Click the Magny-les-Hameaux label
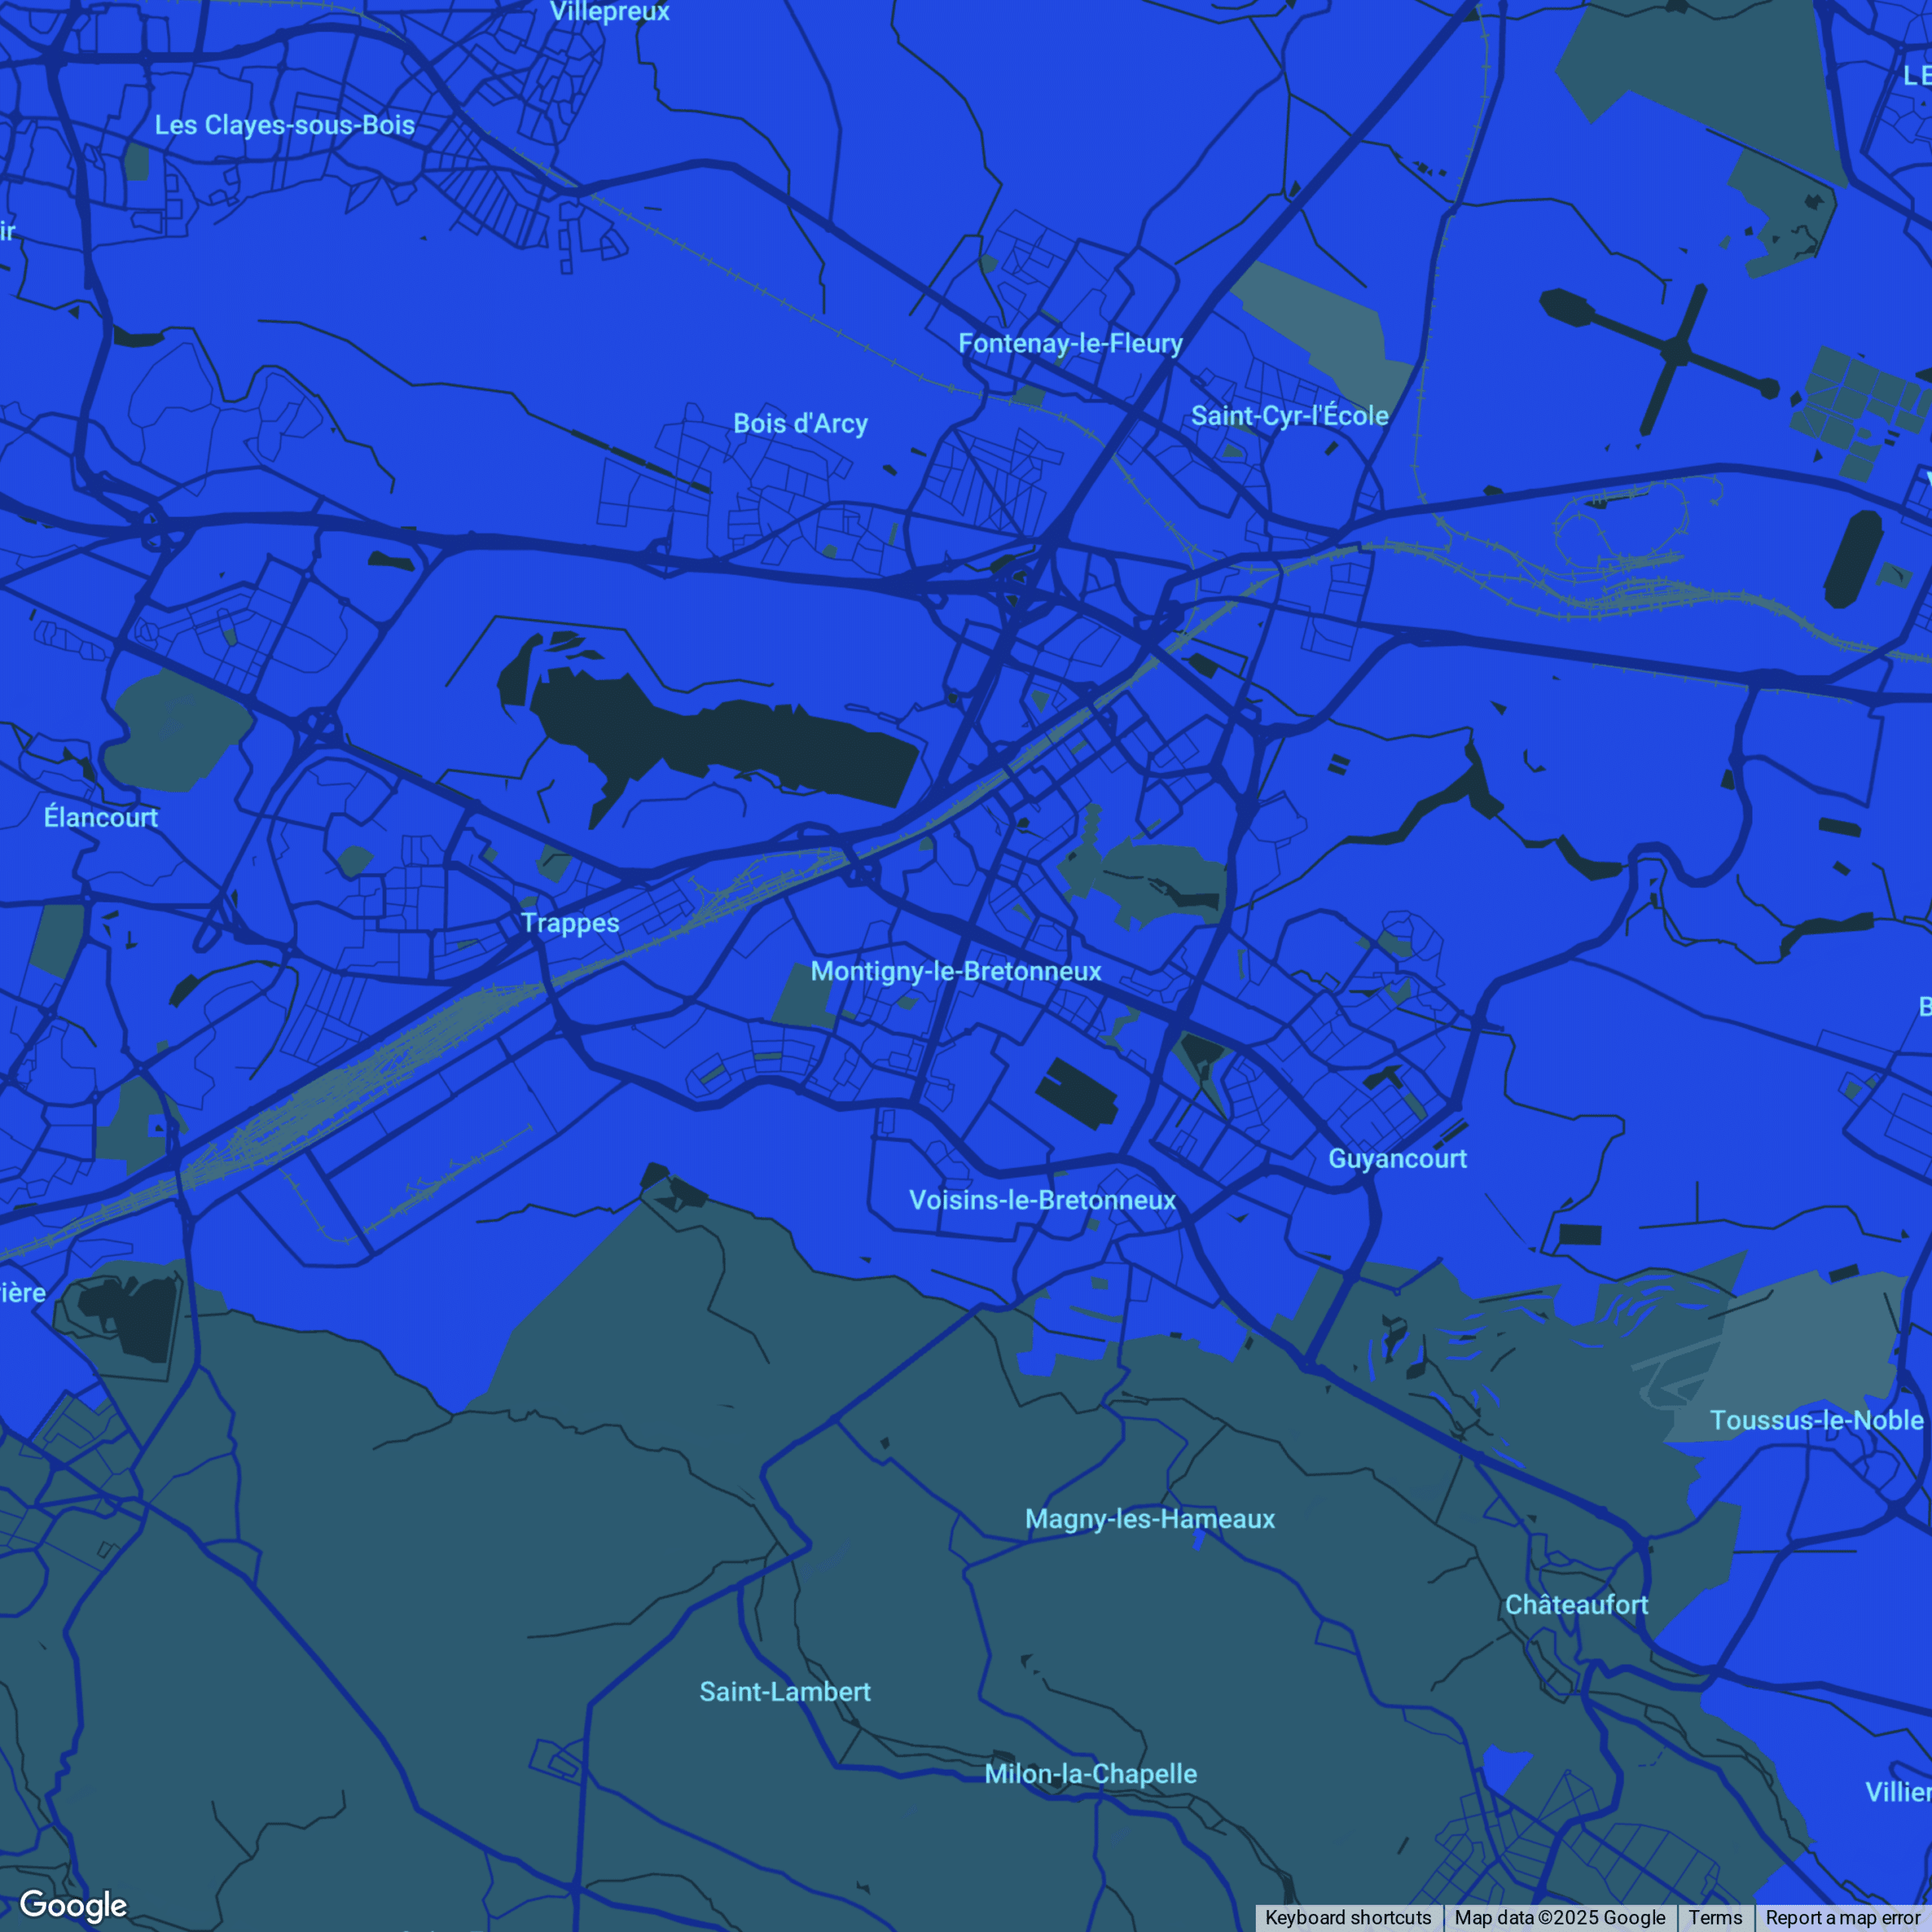The height and width of the screenshot is (1932, 1932). click(x=1150, y=1519)
